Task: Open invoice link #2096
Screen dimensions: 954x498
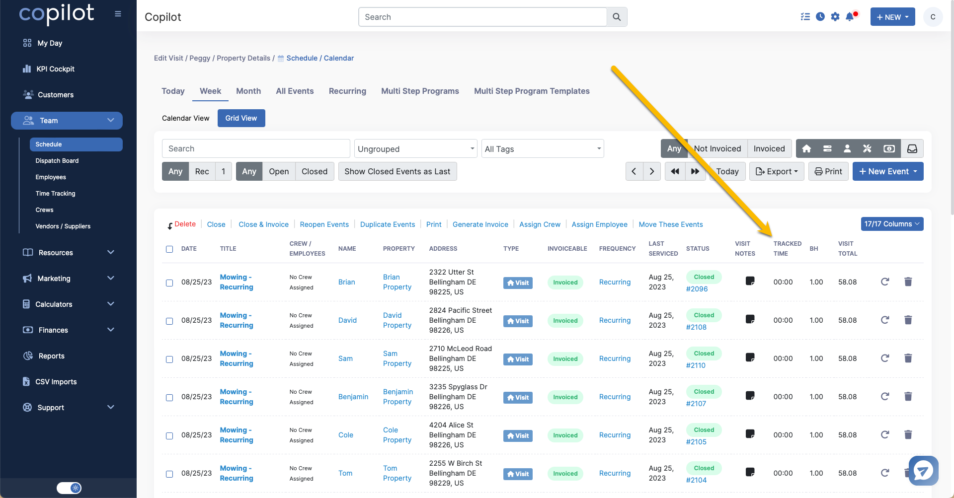Action: (697, 289)
